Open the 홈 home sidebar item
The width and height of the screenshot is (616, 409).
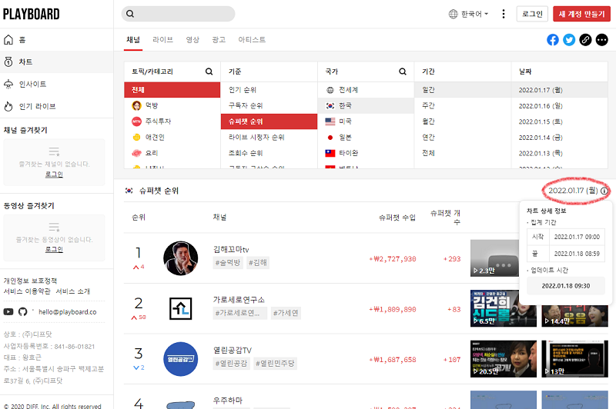coord(56,40)
